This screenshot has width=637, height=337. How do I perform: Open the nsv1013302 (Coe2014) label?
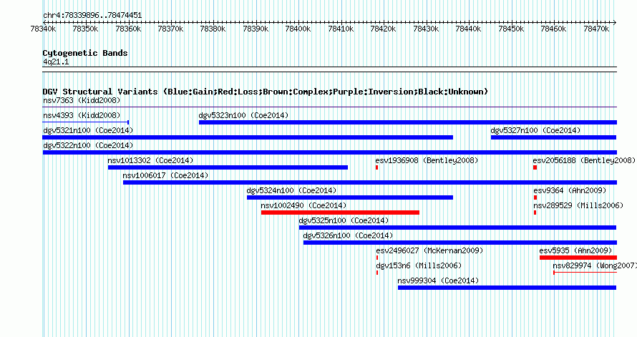tap(151, 160)
